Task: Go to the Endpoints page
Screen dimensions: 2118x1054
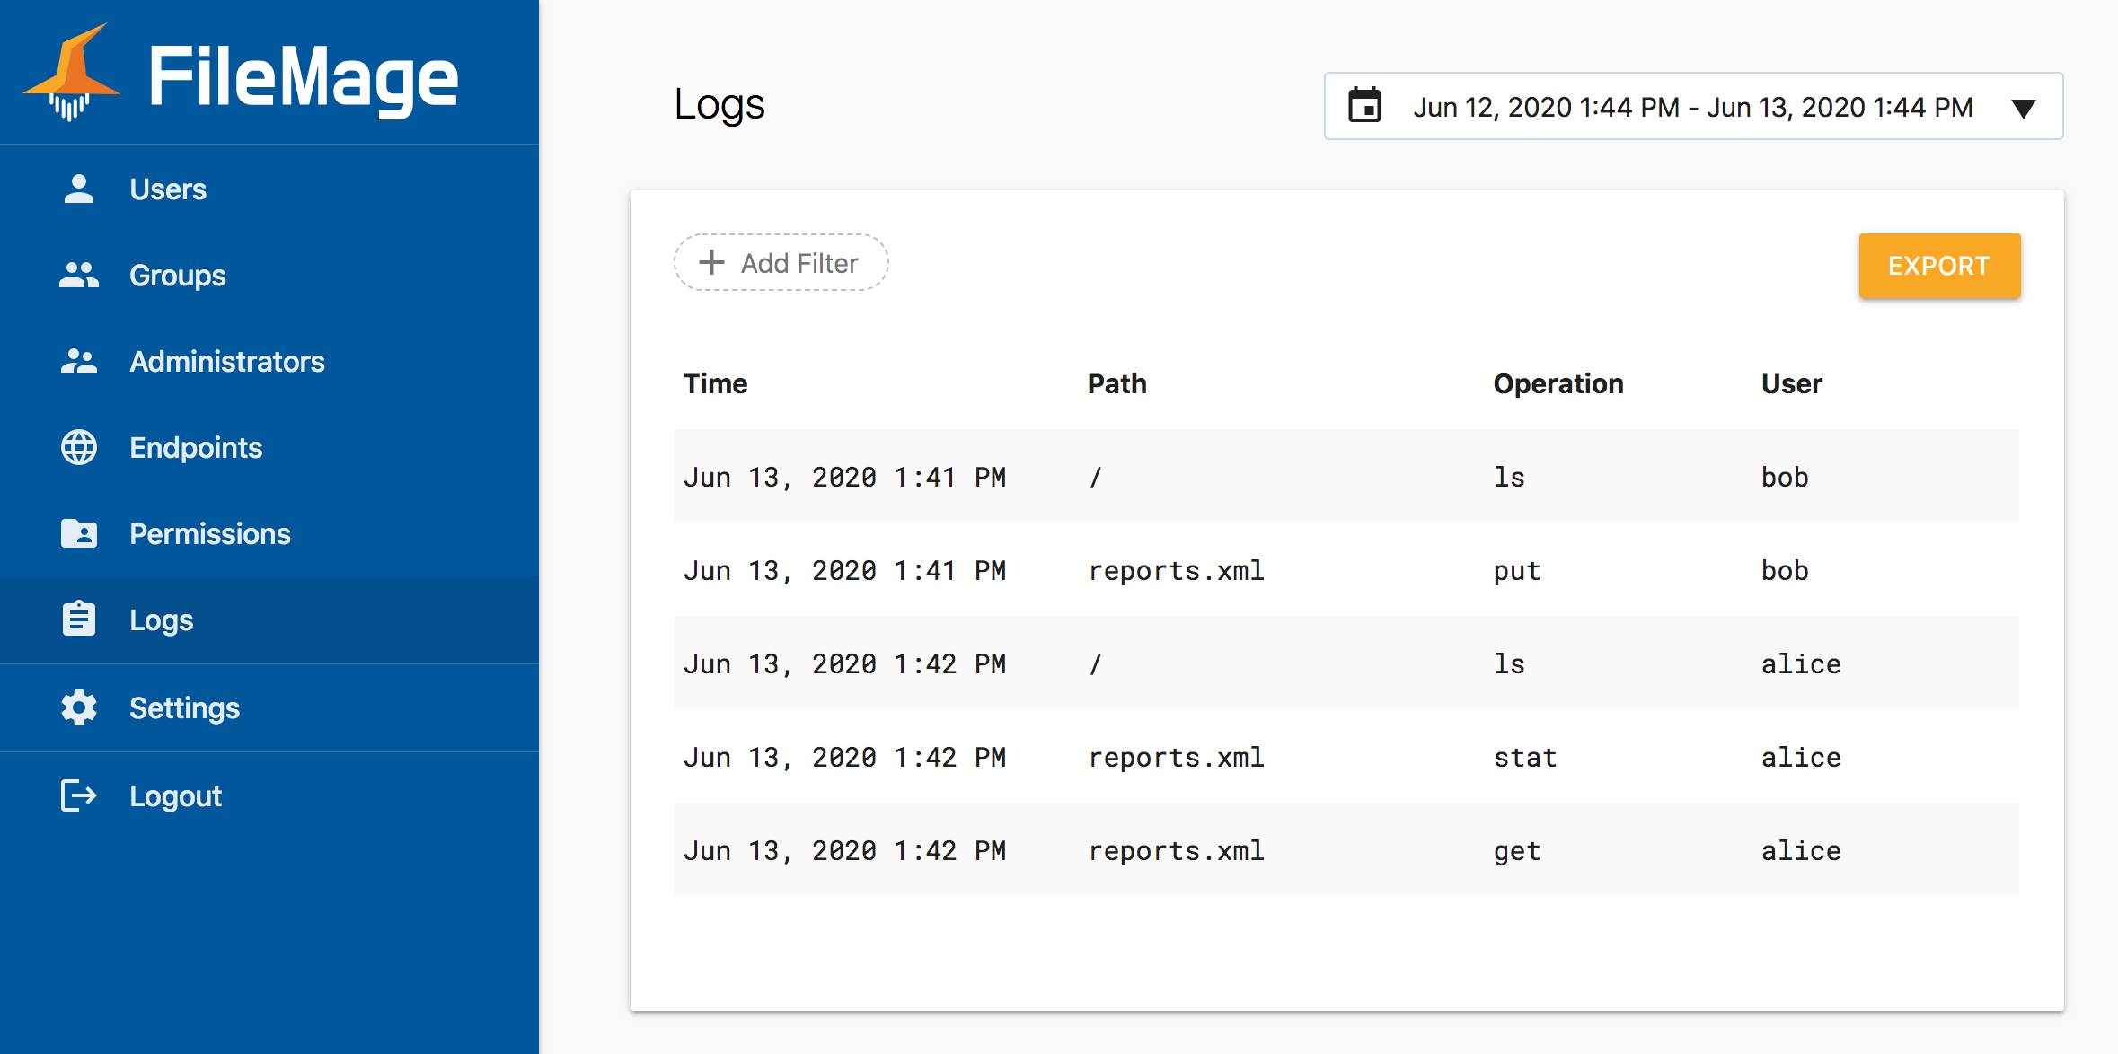Action: point(196,447)
